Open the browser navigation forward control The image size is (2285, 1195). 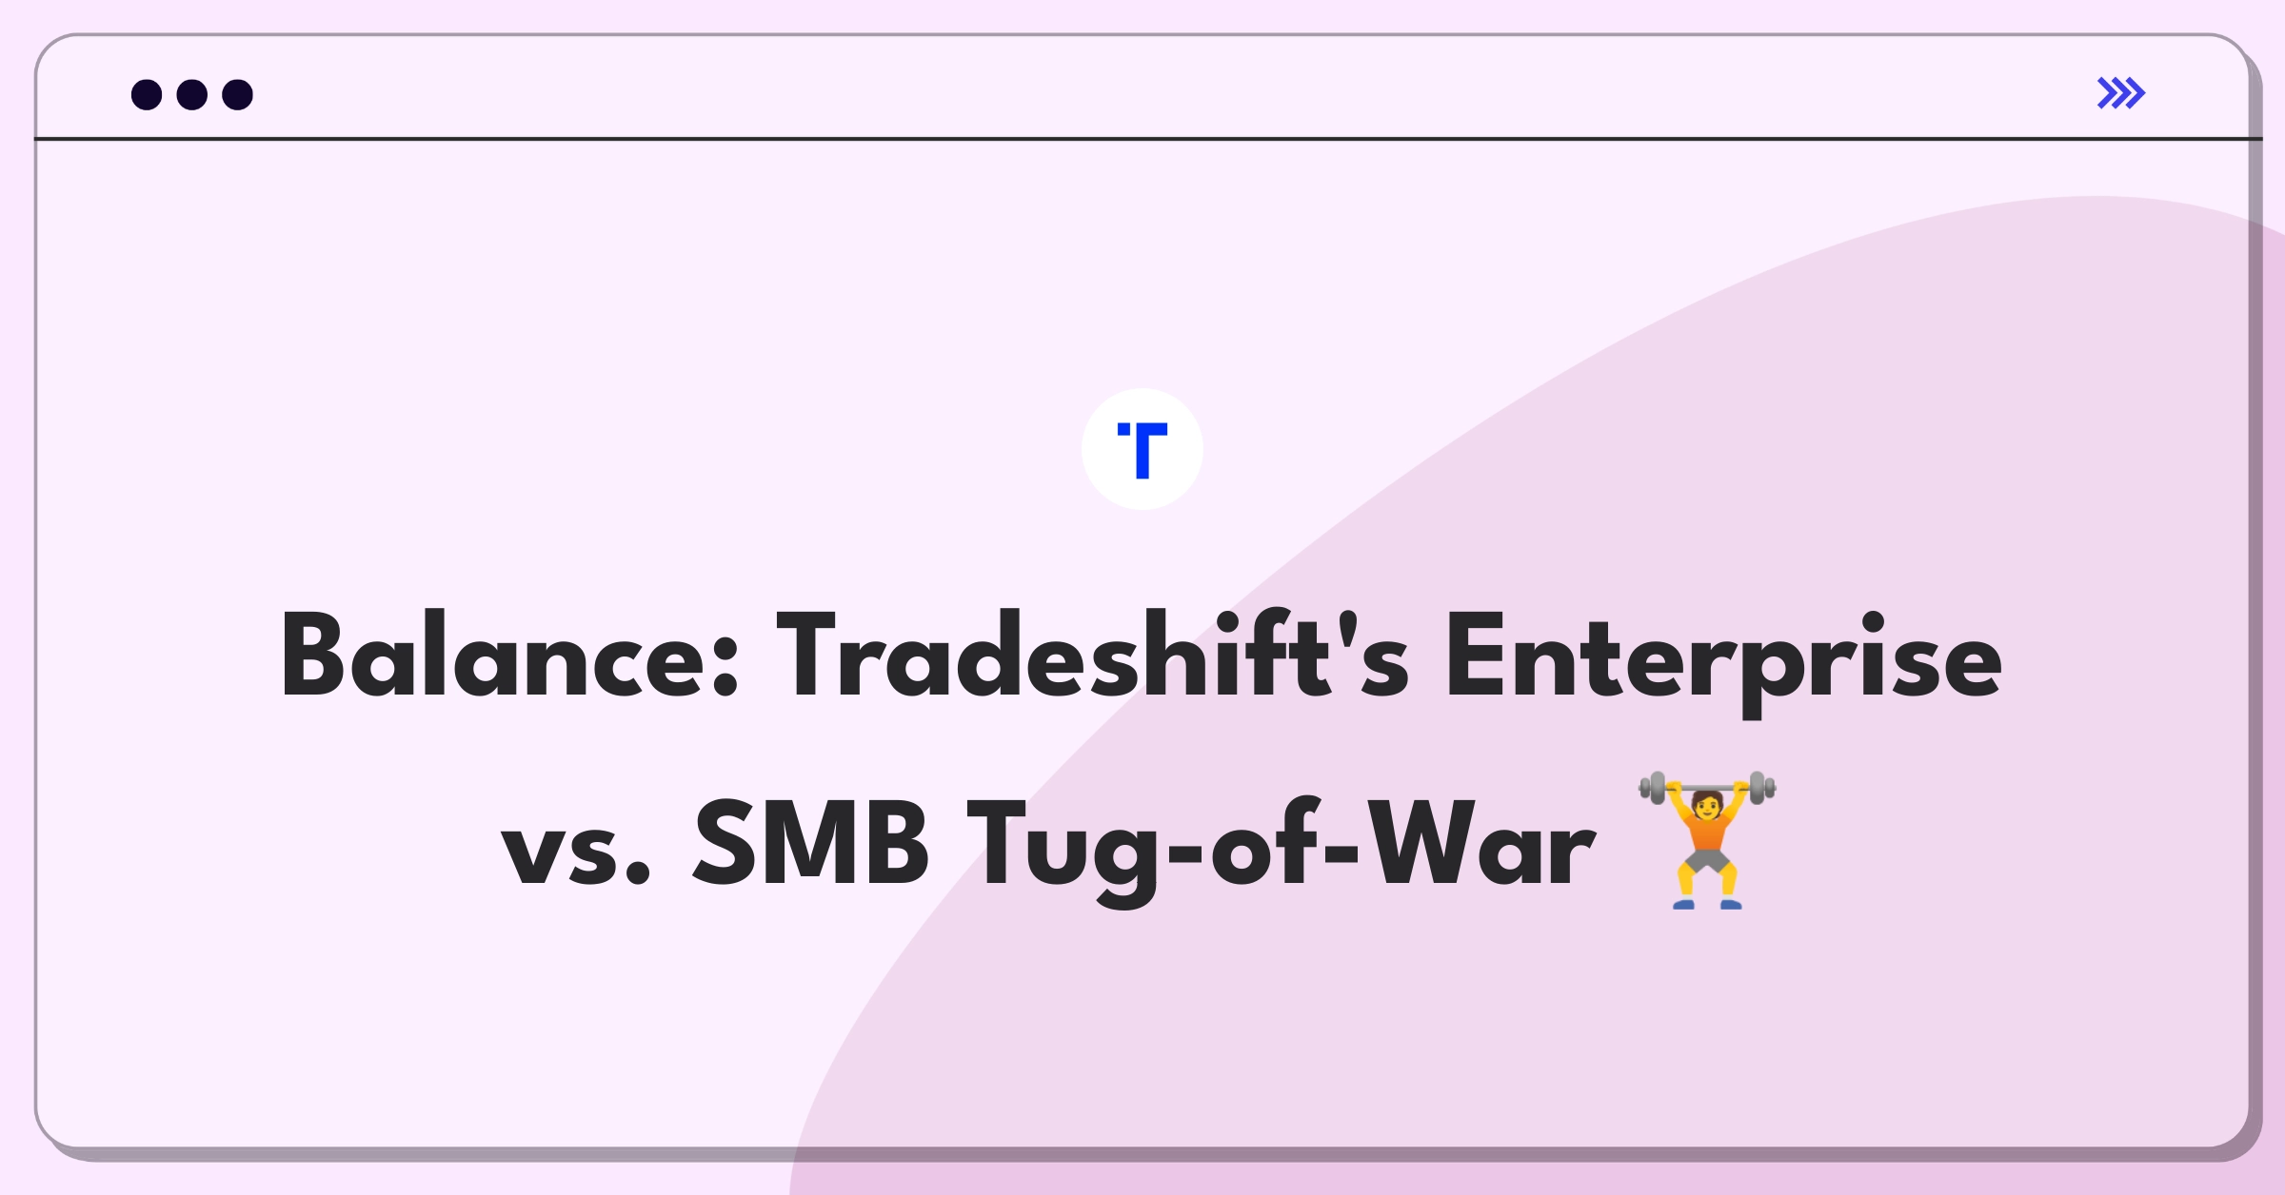click(x=2120, y=92)
